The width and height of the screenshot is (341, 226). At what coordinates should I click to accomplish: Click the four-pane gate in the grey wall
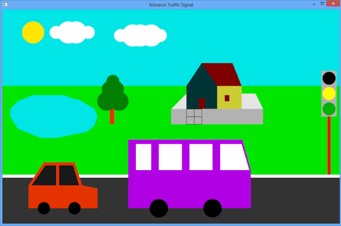point(194,116)
